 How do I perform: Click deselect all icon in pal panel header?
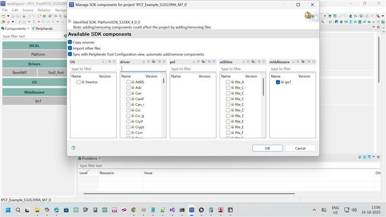(x=203, y=62)
